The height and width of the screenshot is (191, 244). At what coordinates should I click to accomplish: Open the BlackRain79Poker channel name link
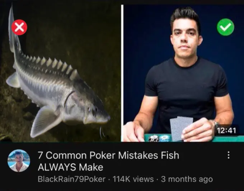(x=71, y=179)
